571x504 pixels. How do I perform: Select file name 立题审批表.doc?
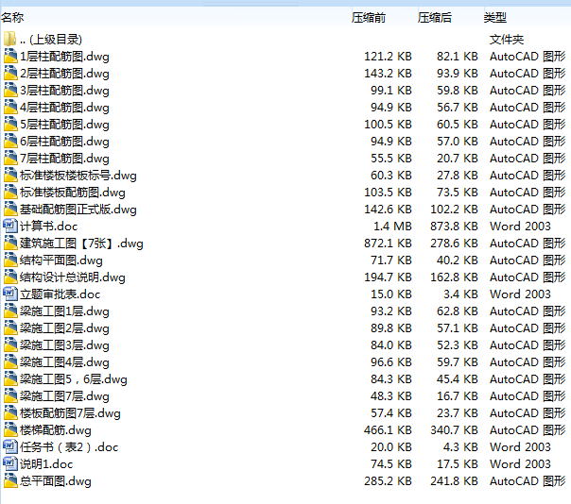(61, 294)
